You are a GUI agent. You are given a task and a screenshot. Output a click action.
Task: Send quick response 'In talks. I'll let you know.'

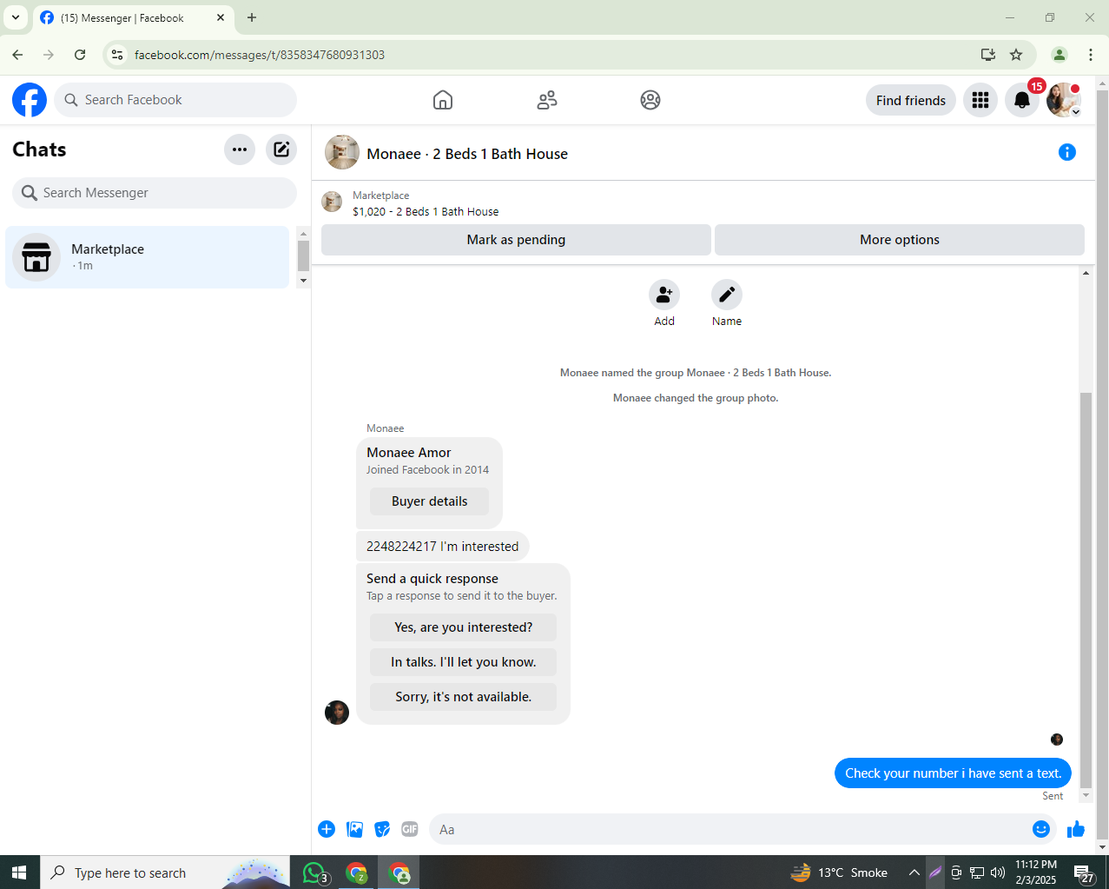click(463, 662)
